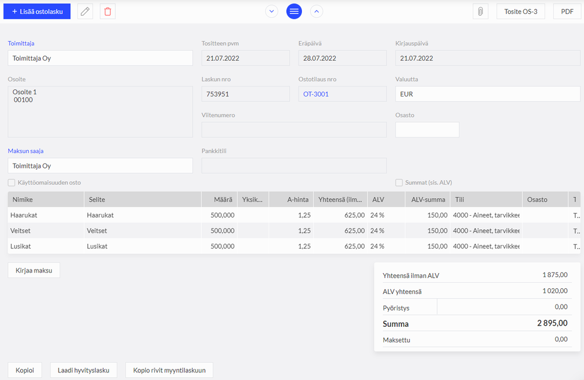Go to next invoice with down chevron
584x380 pixels.
(x=272, y=12)
